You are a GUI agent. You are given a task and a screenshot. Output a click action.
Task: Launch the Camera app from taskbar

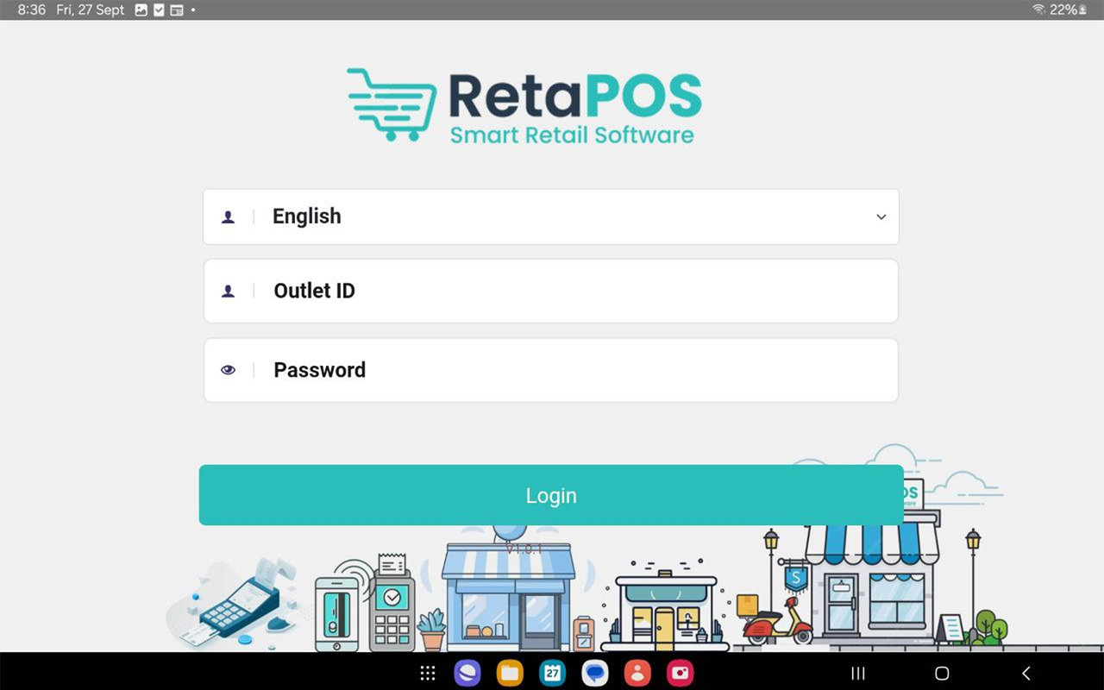coord(680,673)
